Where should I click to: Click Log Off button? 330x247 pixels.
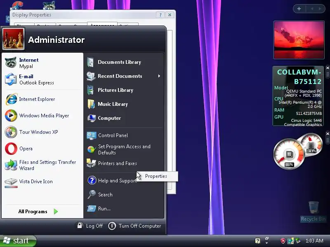point(90,226)
